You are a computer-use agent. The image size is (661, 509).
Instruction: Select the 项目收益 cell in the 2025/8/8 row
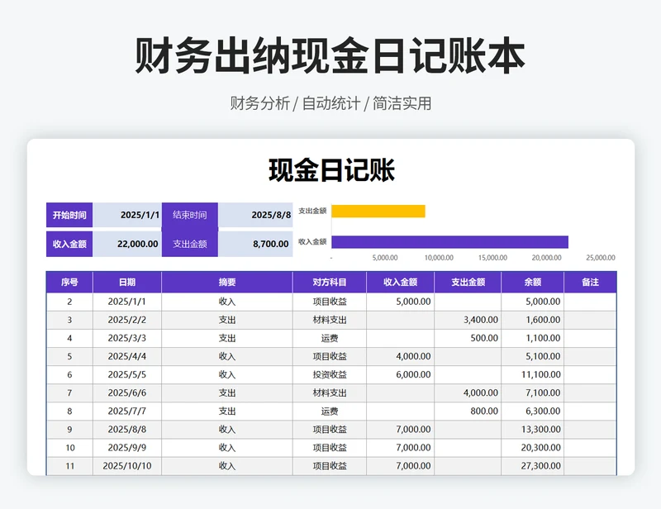[330, 430]
